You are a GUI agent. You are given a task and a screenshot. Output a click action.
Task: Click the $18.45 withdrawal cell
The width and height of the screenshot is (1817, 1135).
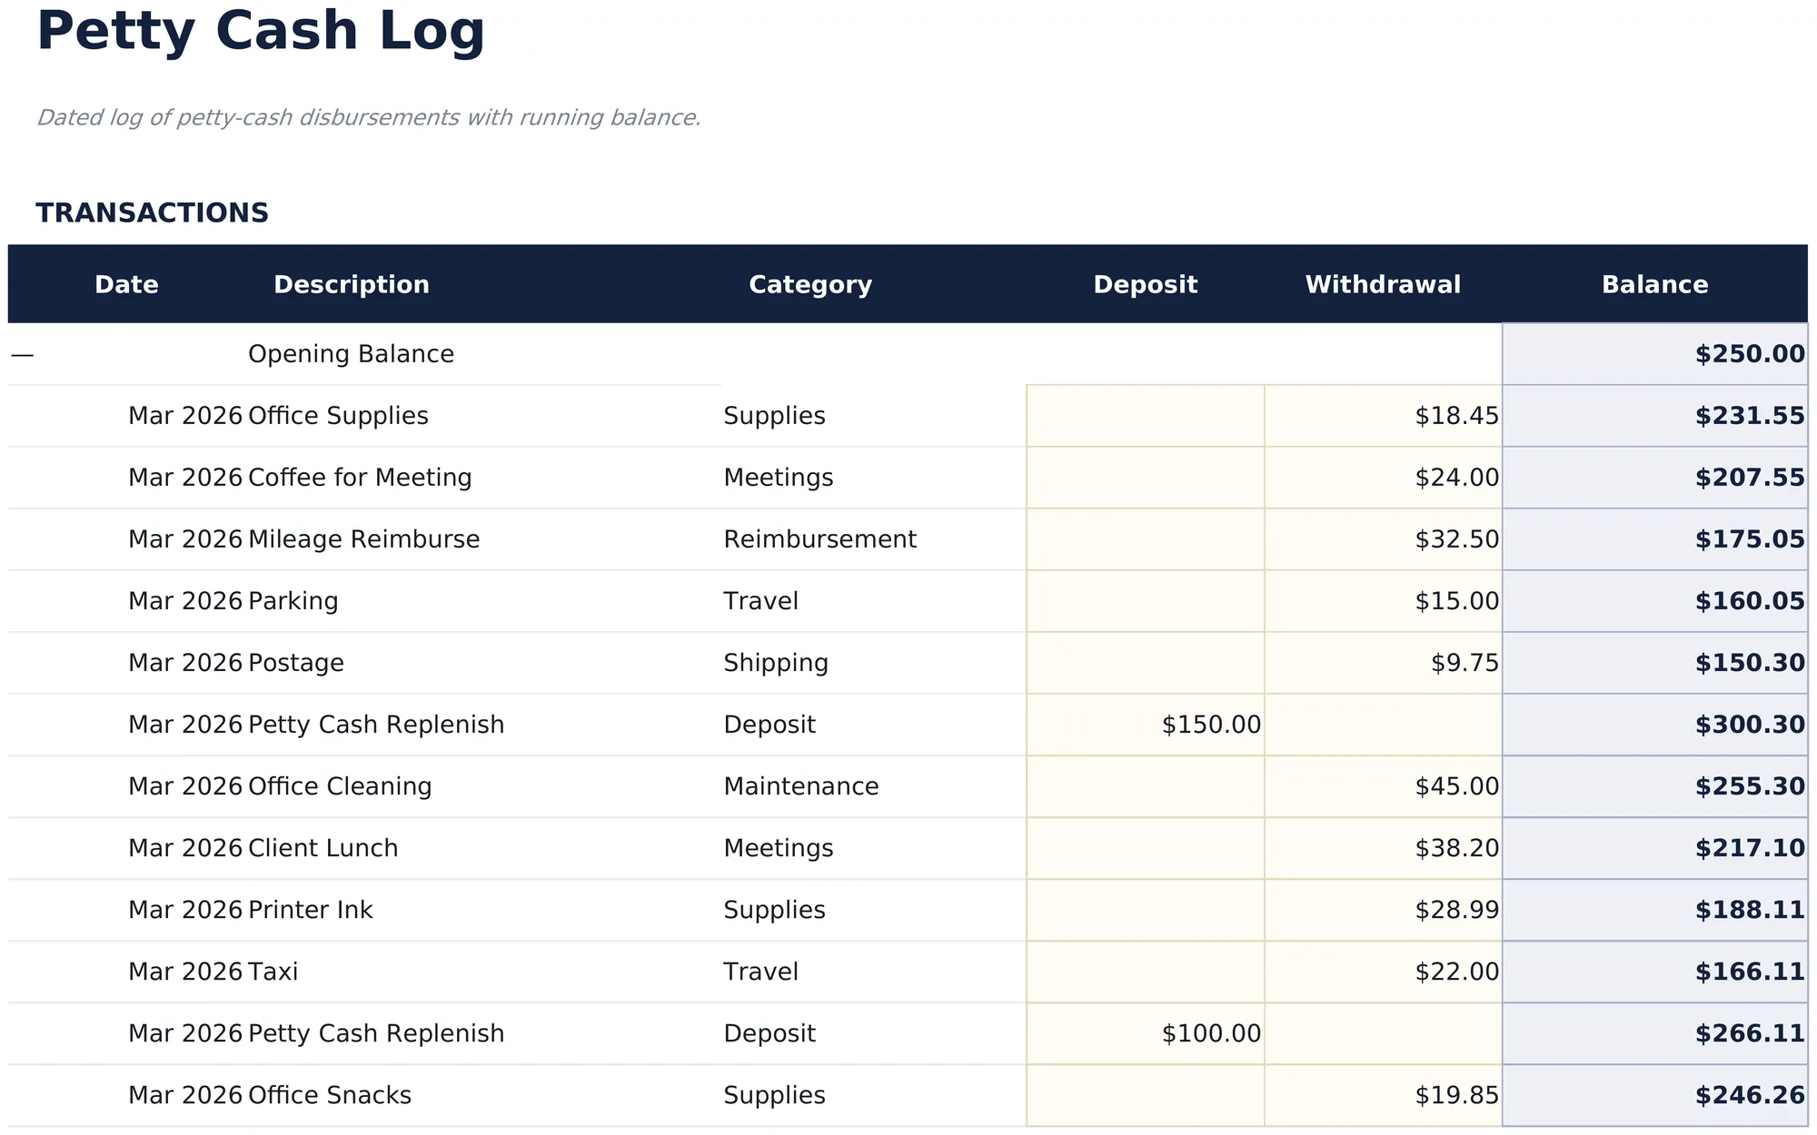click(1383, 416)
